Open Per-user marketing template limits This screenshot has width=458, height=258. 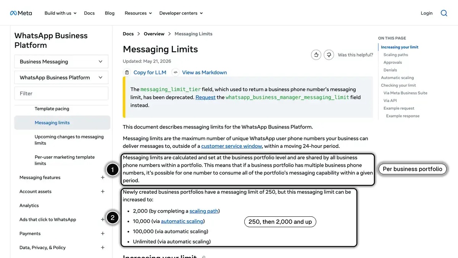tap(65, 160)
